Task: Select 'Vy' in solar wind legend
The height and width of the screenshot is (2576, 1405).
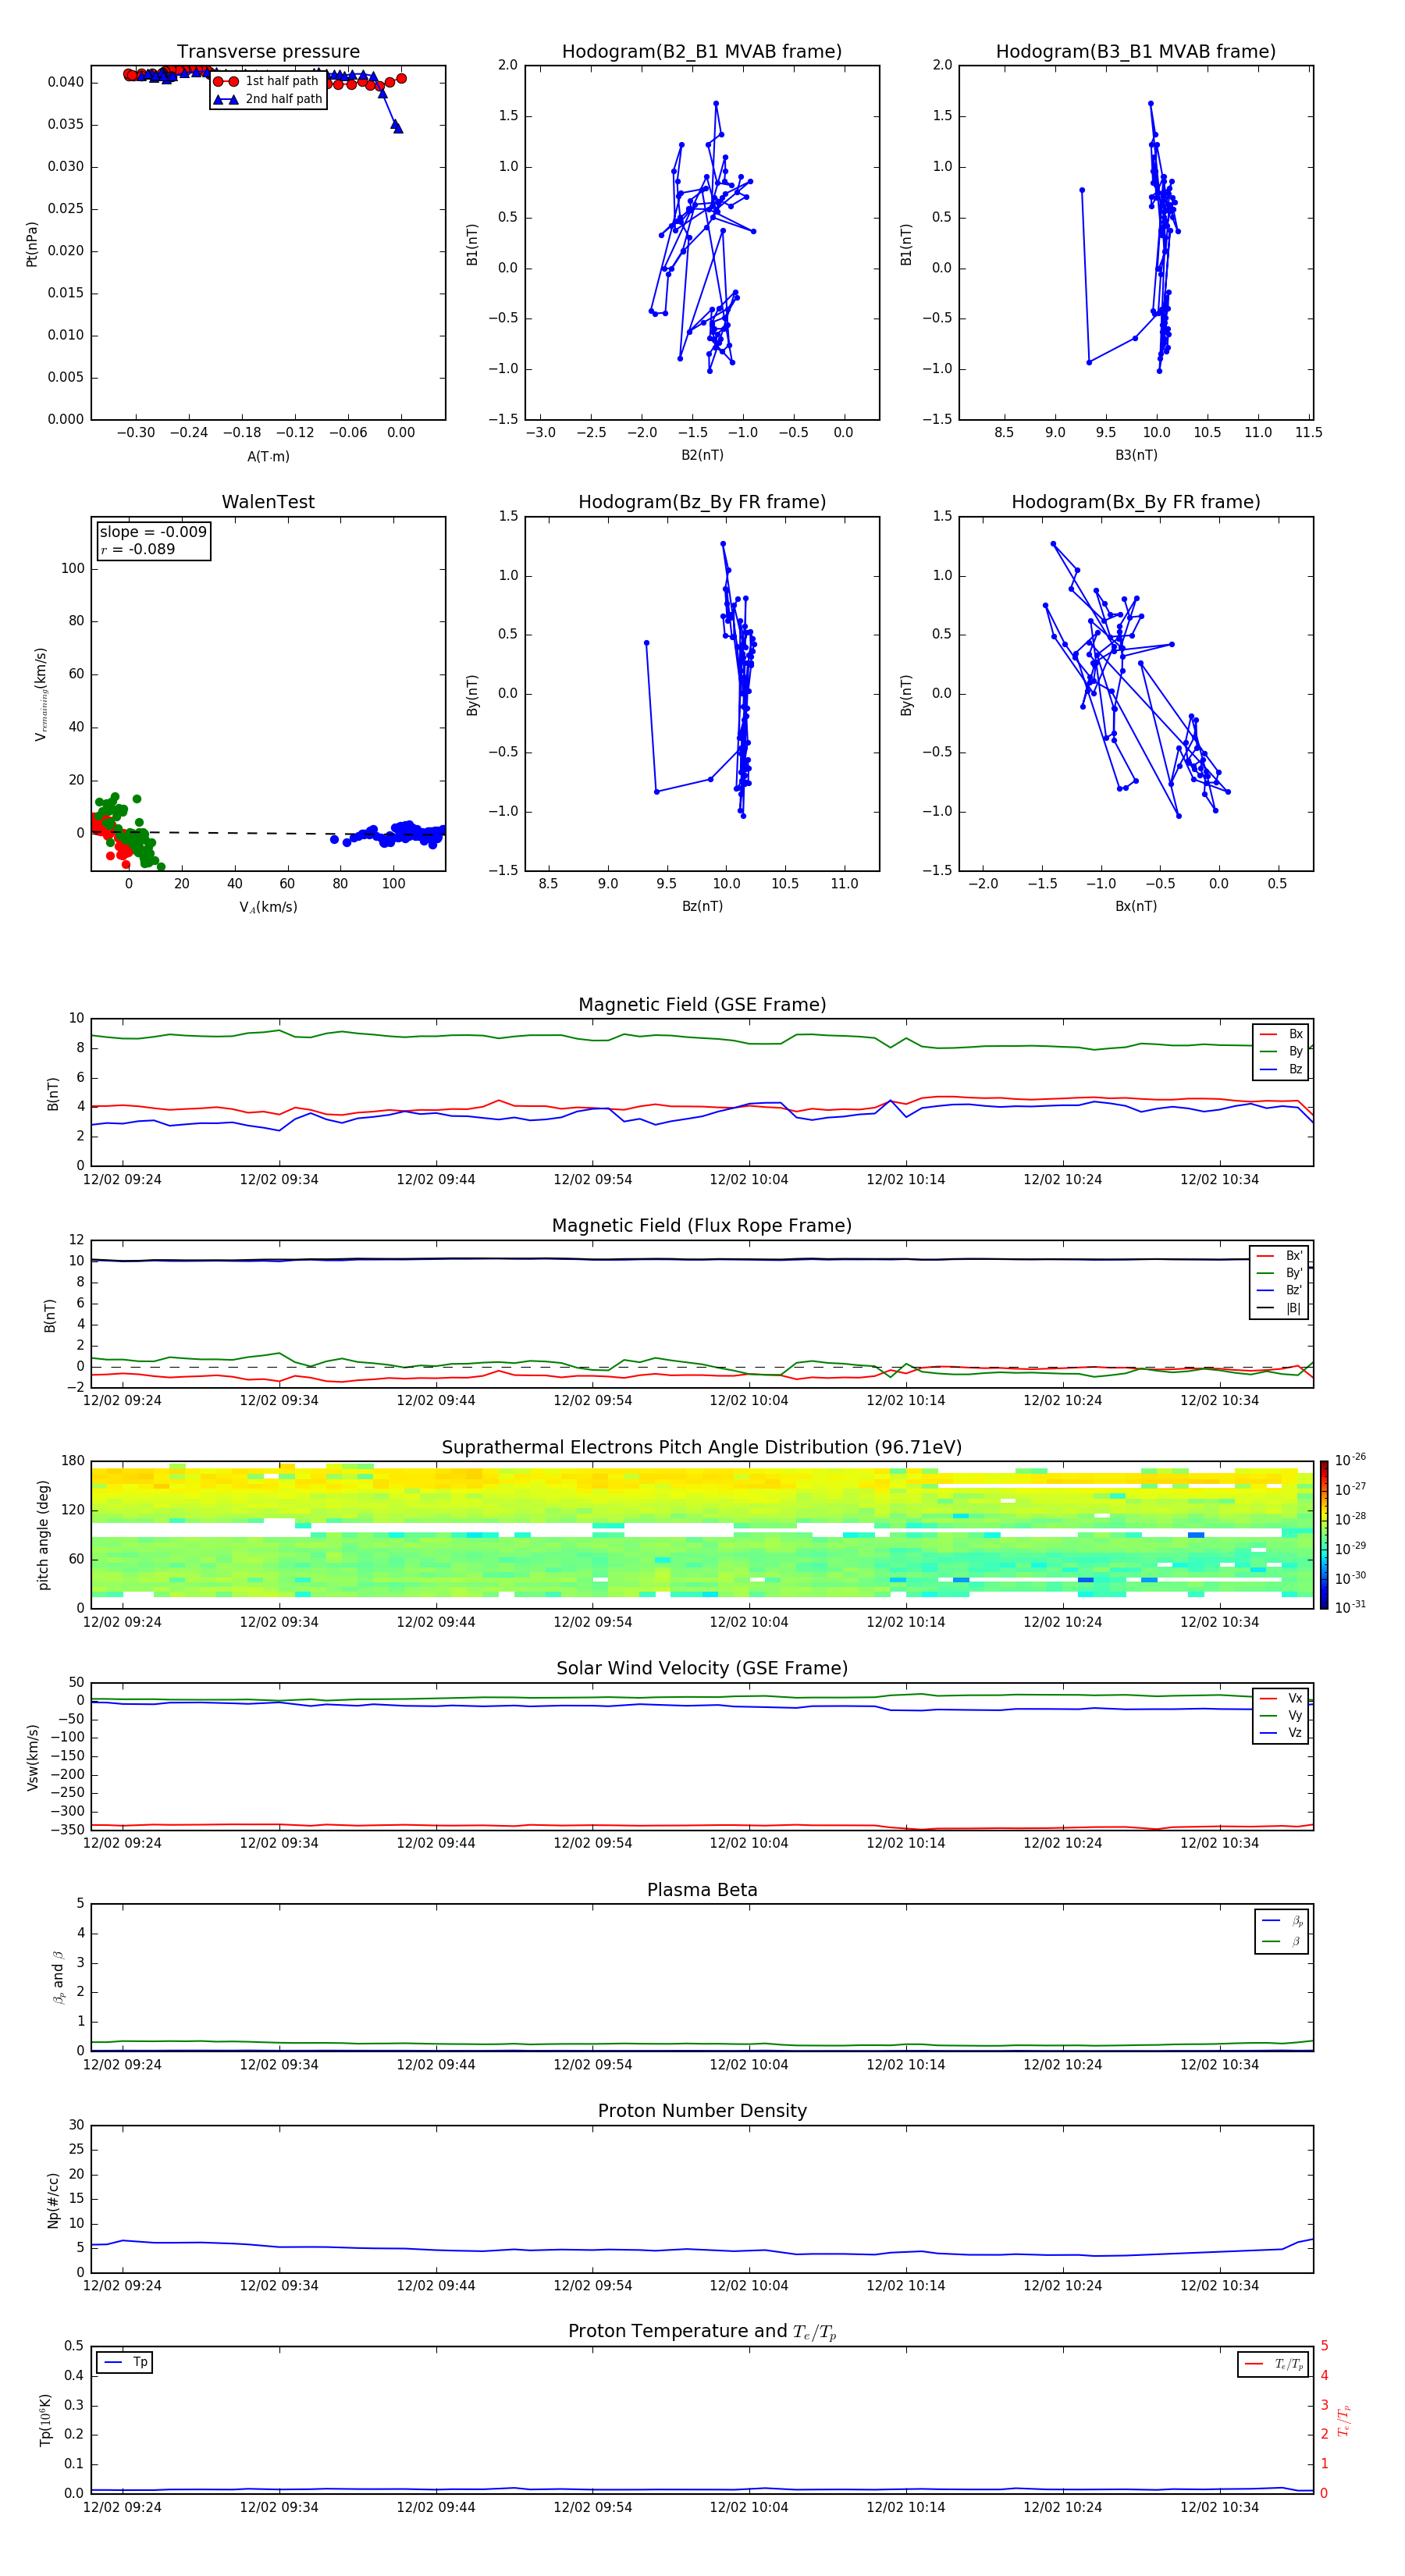Action: tap(1281, 1715)
